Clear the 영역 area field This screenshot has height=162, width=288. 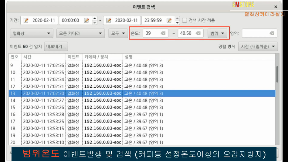click(272, 33)
